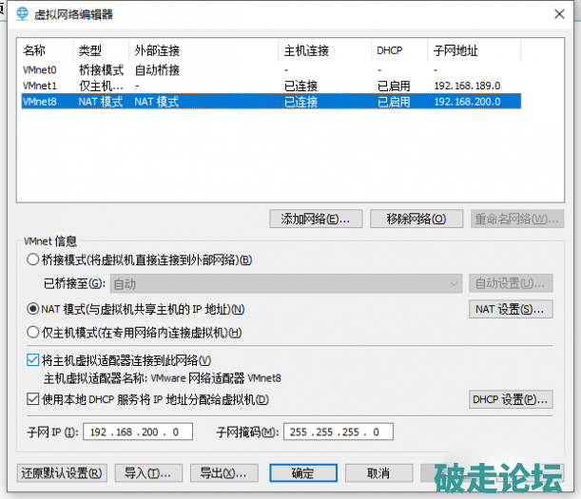581x499 pixels.
Task: Click into the 子网掩码 field
Action: (x=338, y=432)
